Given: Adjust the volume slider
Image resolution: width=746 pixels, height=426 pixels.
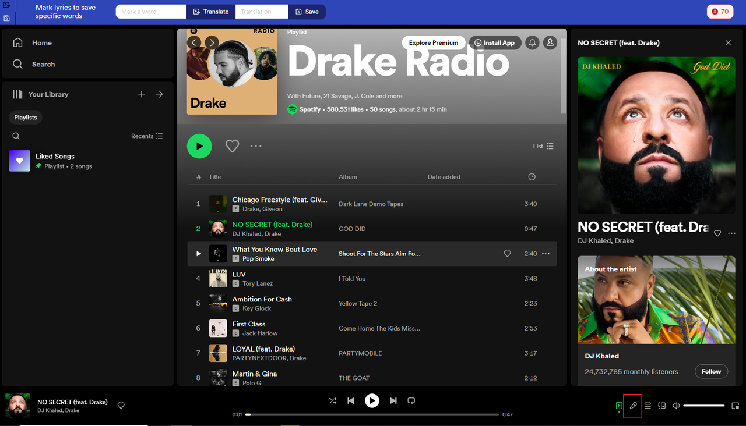Looking at the screenshot, I should pyautogui.click(x=703, y=405).
